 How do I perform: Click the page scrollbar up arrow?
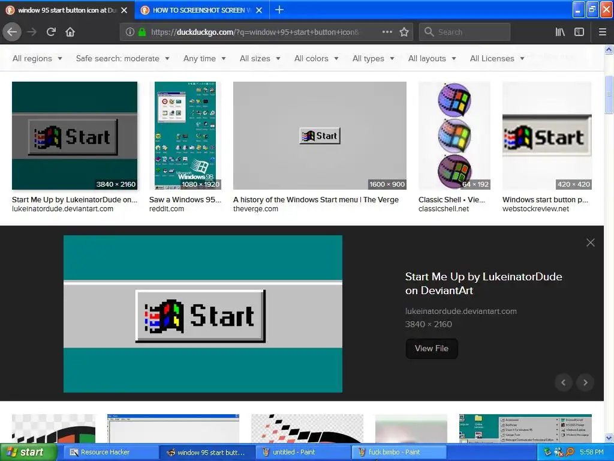[x=609, y=49]
